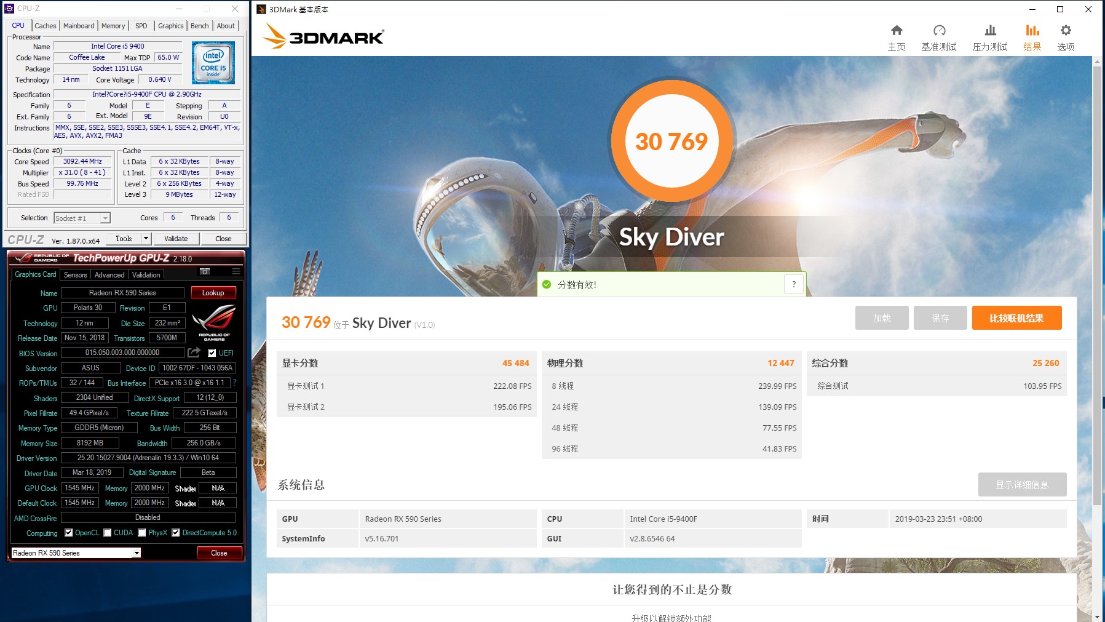This screenshot has height=622, width=1105.
Task: Open the benchmark tests gauge icon
Action: coord(939,31)
